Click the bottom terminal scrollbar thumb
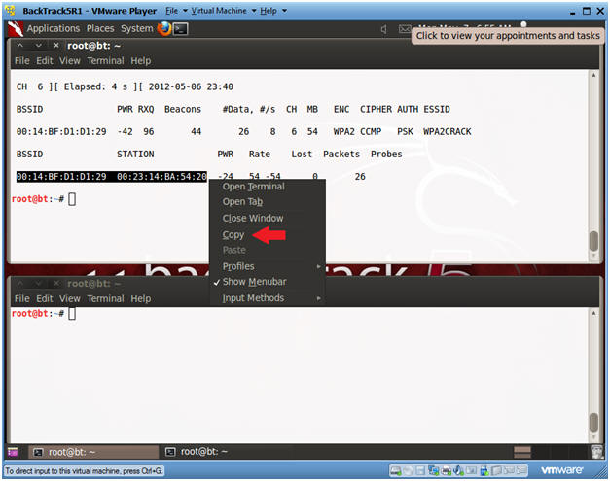Screen dimensions: 610x481 (593, 423)
